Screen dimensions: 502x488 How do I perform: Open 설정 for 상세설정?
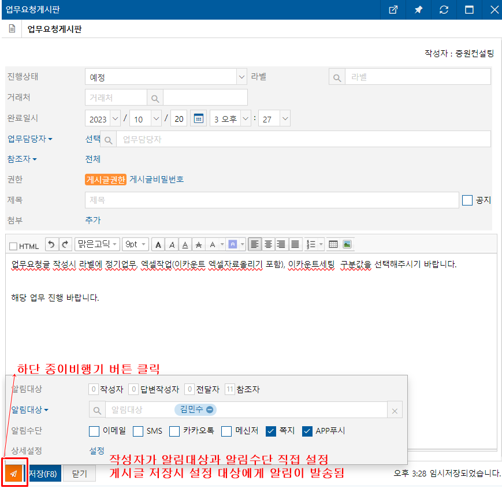click(x=96, y=451)
